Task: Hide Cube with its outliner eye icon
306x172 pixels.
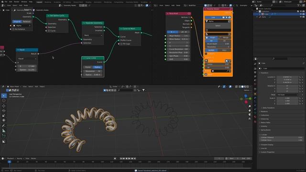Action: click(x=301, y=14)
